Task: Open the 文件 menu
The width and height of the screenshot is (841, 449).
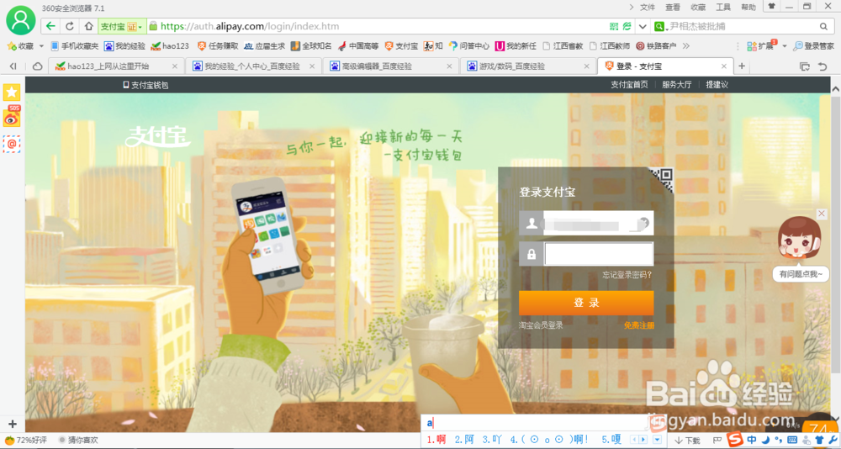Action: [648, 7]
